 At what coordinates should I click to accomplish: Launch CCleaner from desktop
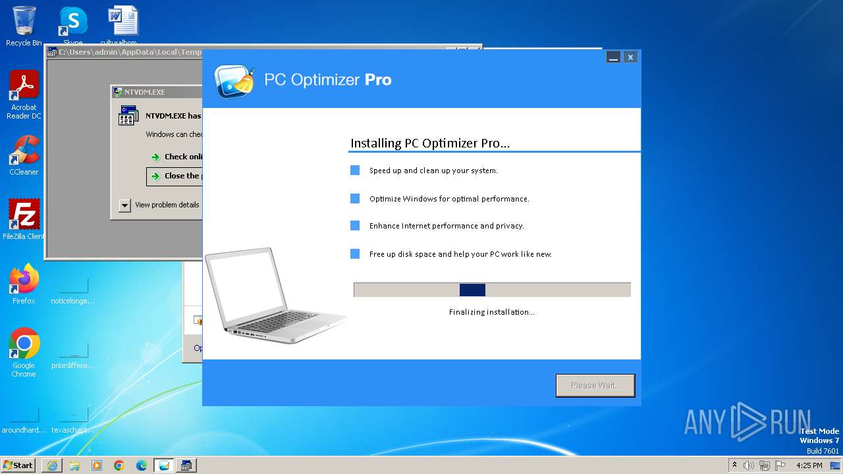tap(24, 155)
